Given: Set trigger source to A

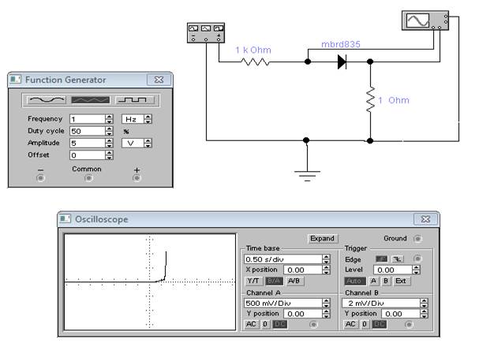Looking at the screenshot, I should coord(373,281).
